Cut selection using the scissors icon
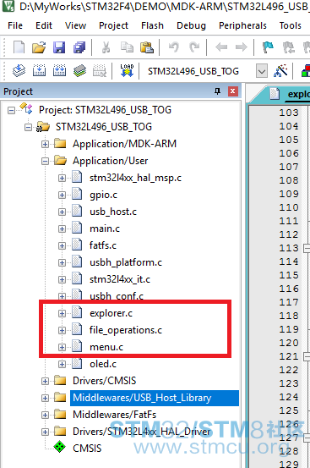Image resolution: width=310 pixels, height=468 pixels. pos(106,47)
